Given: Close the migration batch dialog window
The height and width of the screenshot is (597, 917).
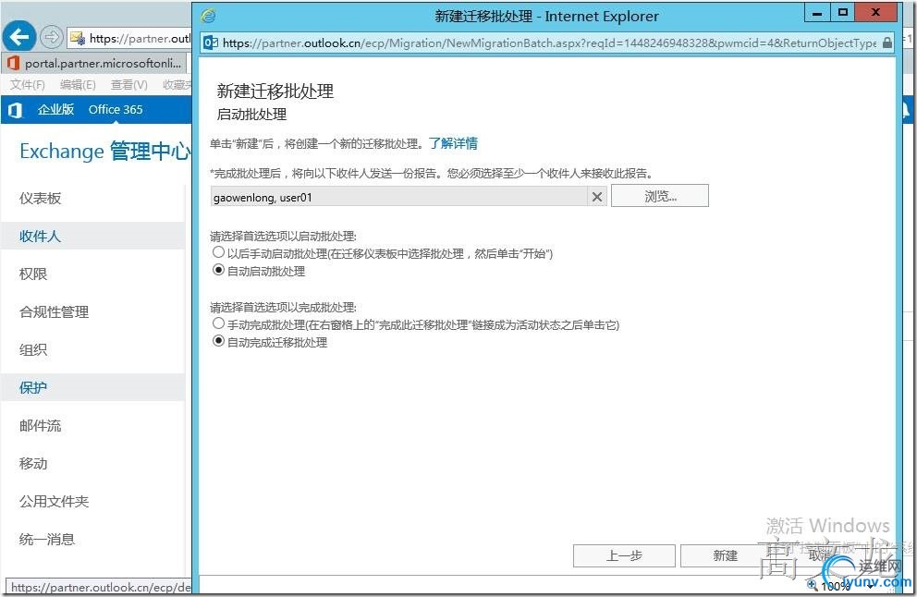Looking at the screenshot, I should (x=875, y=13).
